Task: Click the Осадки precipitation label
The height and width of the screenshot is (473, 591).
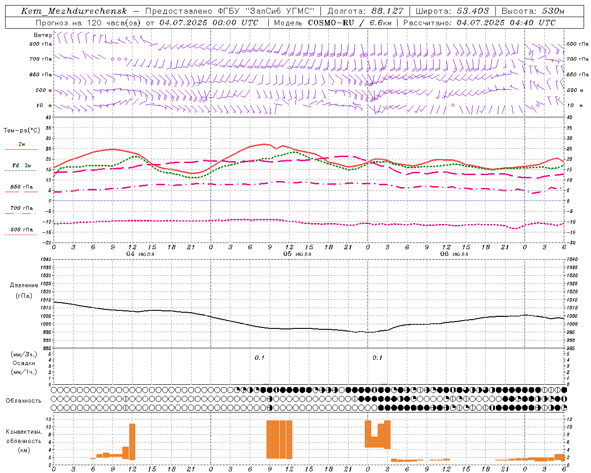Action: (x=24, y=363)
